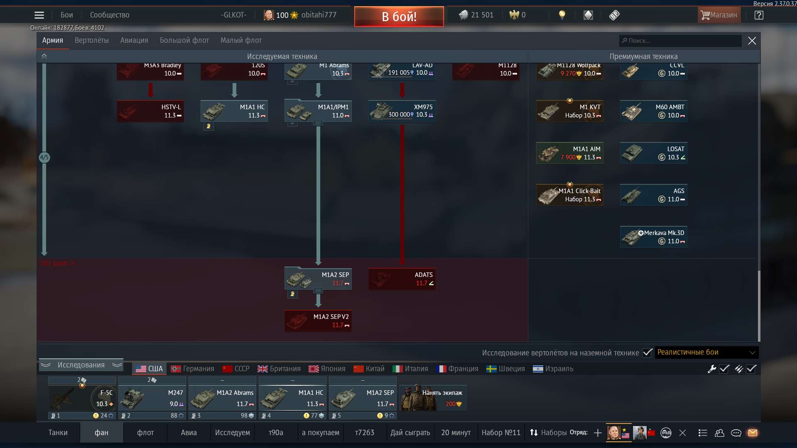Click the rank progress 4/5 marker
The width and height of the screenshot is (797, 448).
point(44,157)
